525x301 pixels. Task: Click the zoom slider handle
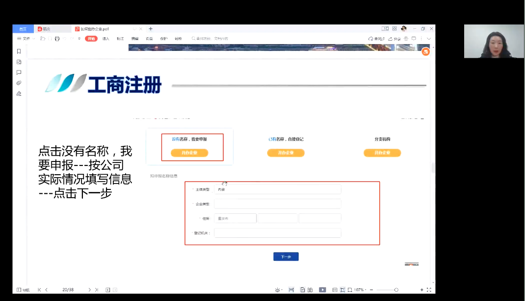point(396,290)
